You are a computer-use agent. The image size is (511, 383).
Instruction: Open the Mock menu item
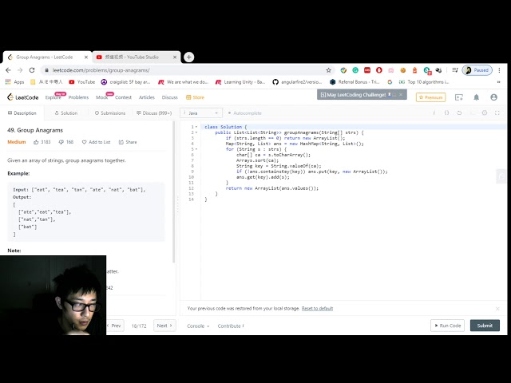coord(101,97)
